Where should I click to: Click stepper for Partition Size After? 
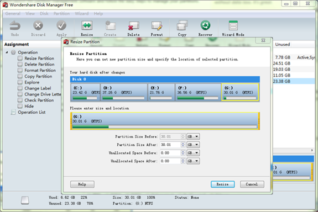[x=183, y=145]
